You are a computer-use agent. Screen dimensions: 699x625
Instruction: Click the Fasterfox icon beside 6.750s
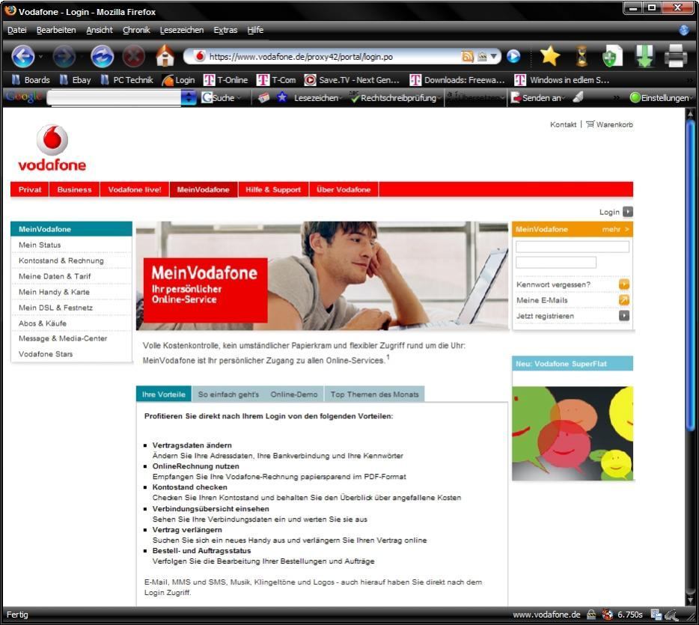[607, 615]
